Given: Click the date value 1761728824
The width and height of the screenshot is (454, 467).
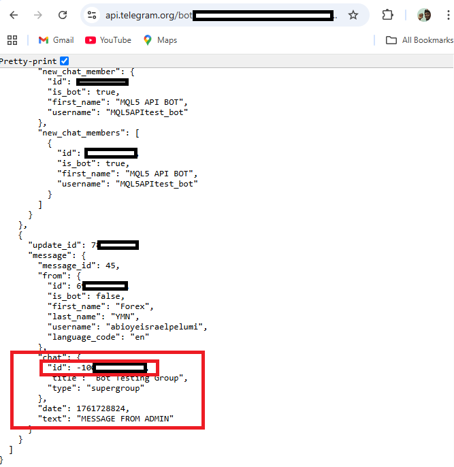Looking at the screenshot, I should point(101,408).
